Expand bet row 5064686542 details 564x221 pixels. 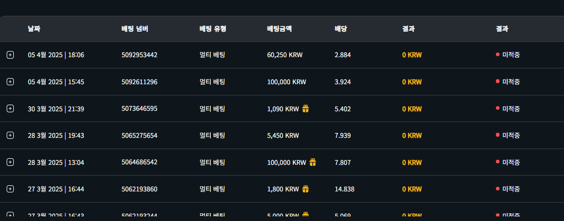10,162
